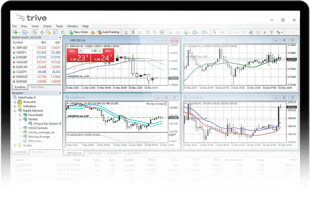Select the Vertical Line drawing tool
The height and width of the screenshot is (203, 310).
[230, 32]
